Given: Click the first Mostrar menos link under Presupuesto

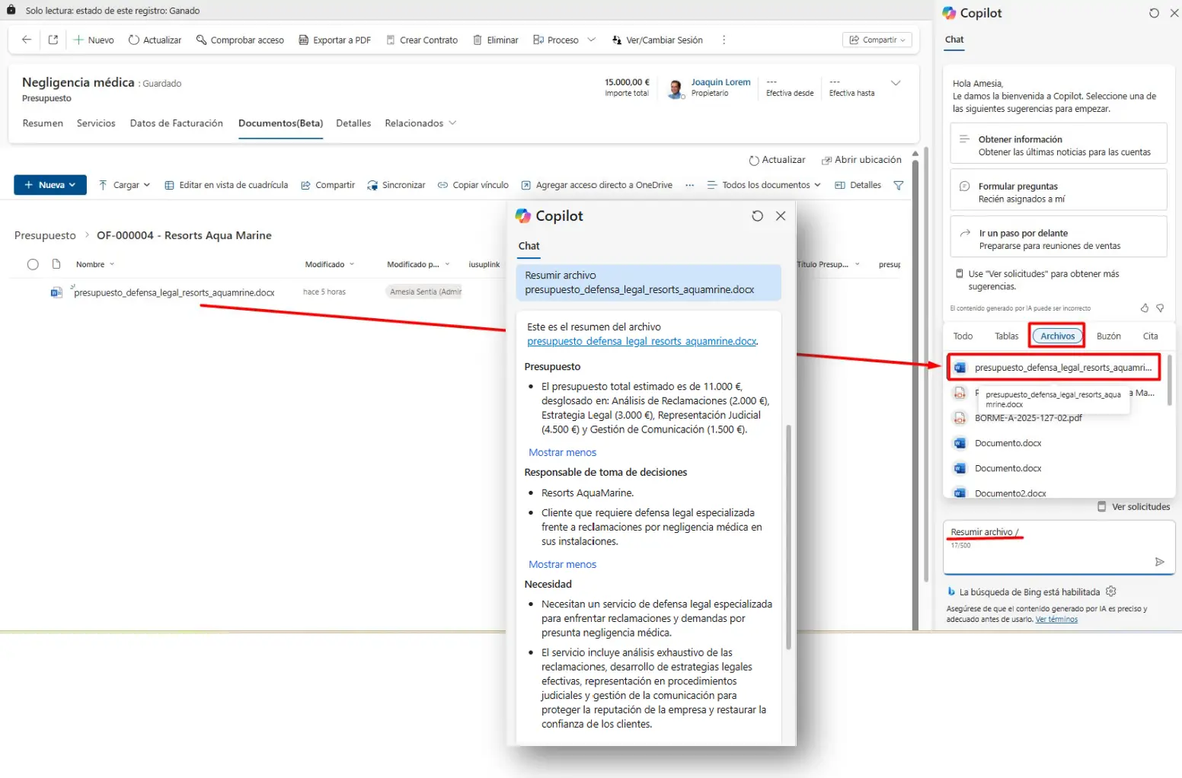Looking at the screenshot, I should tap(562, 452).
